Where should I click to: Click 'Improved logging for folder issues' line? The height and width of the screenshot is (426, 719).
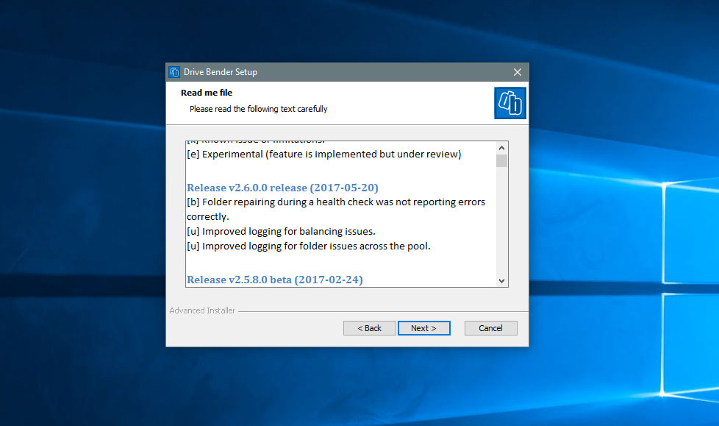pos(309,246)
